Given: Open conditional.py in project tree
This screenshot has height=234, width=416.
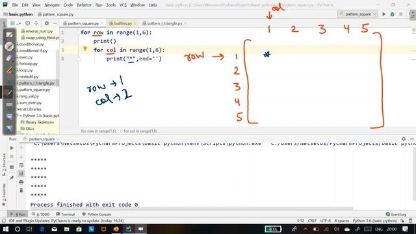Looking at the screenshot, I should (31, 44).
